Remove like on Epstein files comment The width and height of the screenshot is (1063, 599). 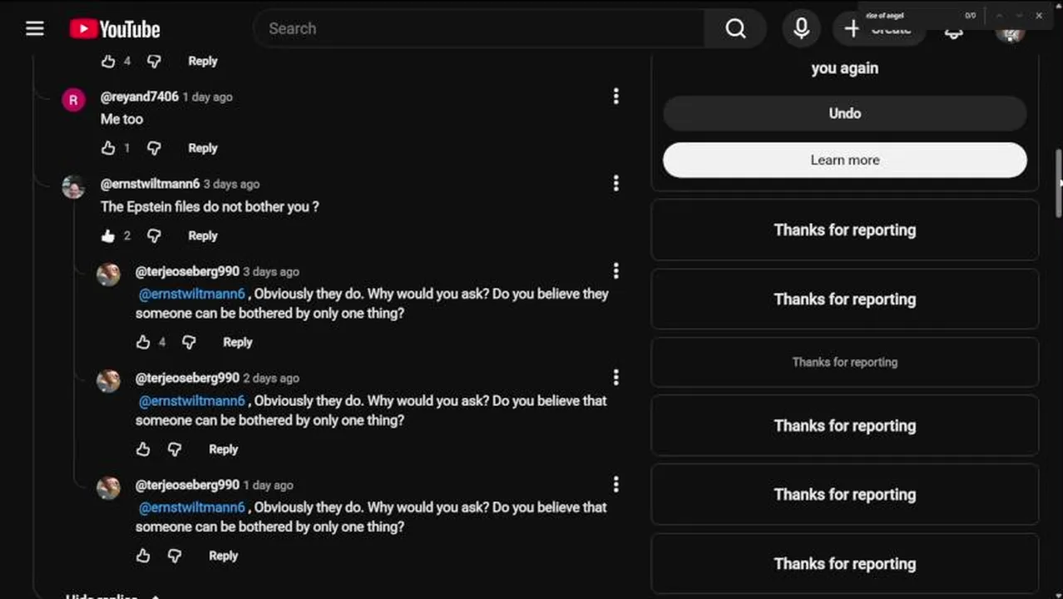[108, 236]
